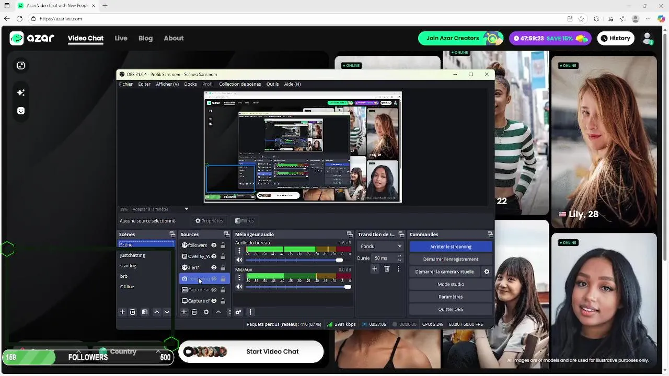
Task: Adjust the Durée 50 ms stepper arrows
Action: coord(400,258)
